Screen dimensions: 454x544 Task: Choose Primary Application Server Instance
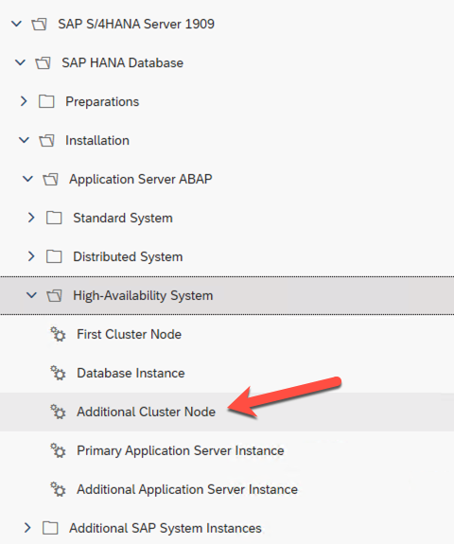pyautogui.click(x=181, y=450)
